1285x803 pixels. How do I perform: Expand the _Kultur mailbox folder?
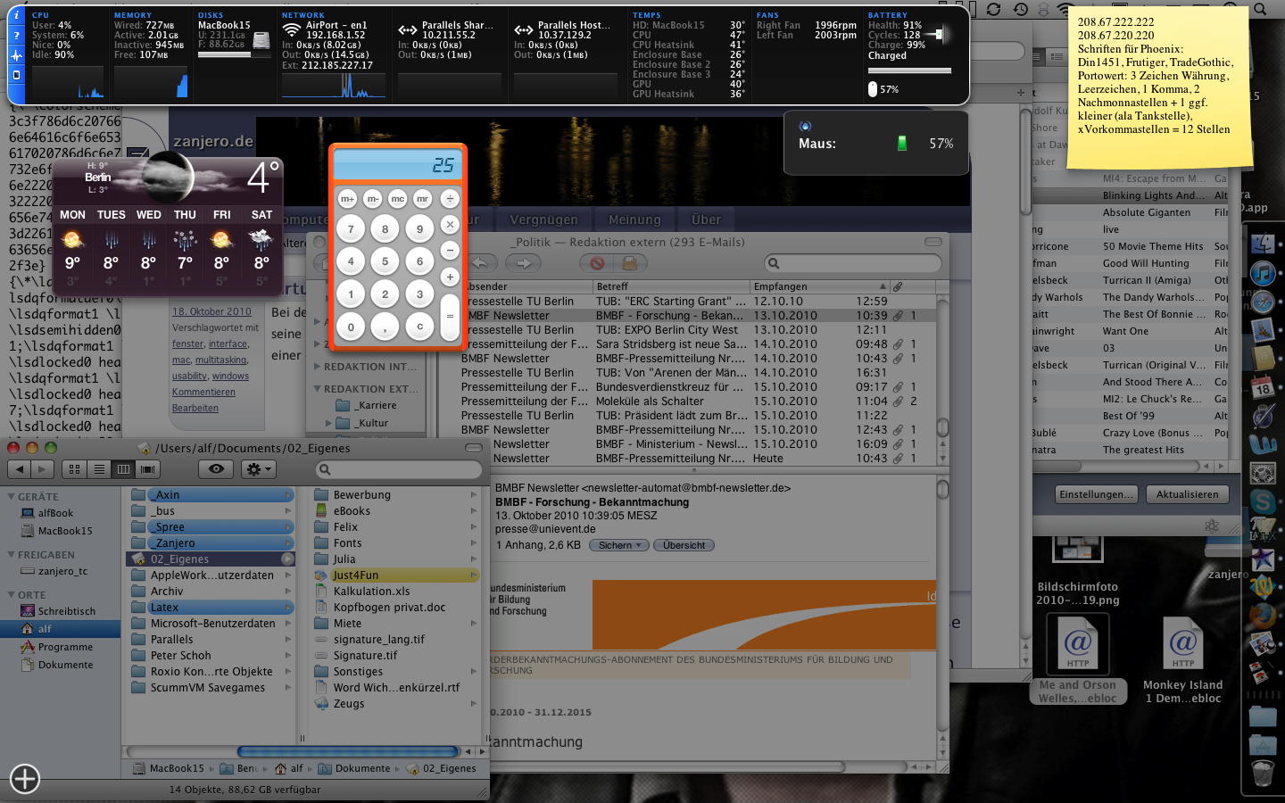click(x=330, y=423)
